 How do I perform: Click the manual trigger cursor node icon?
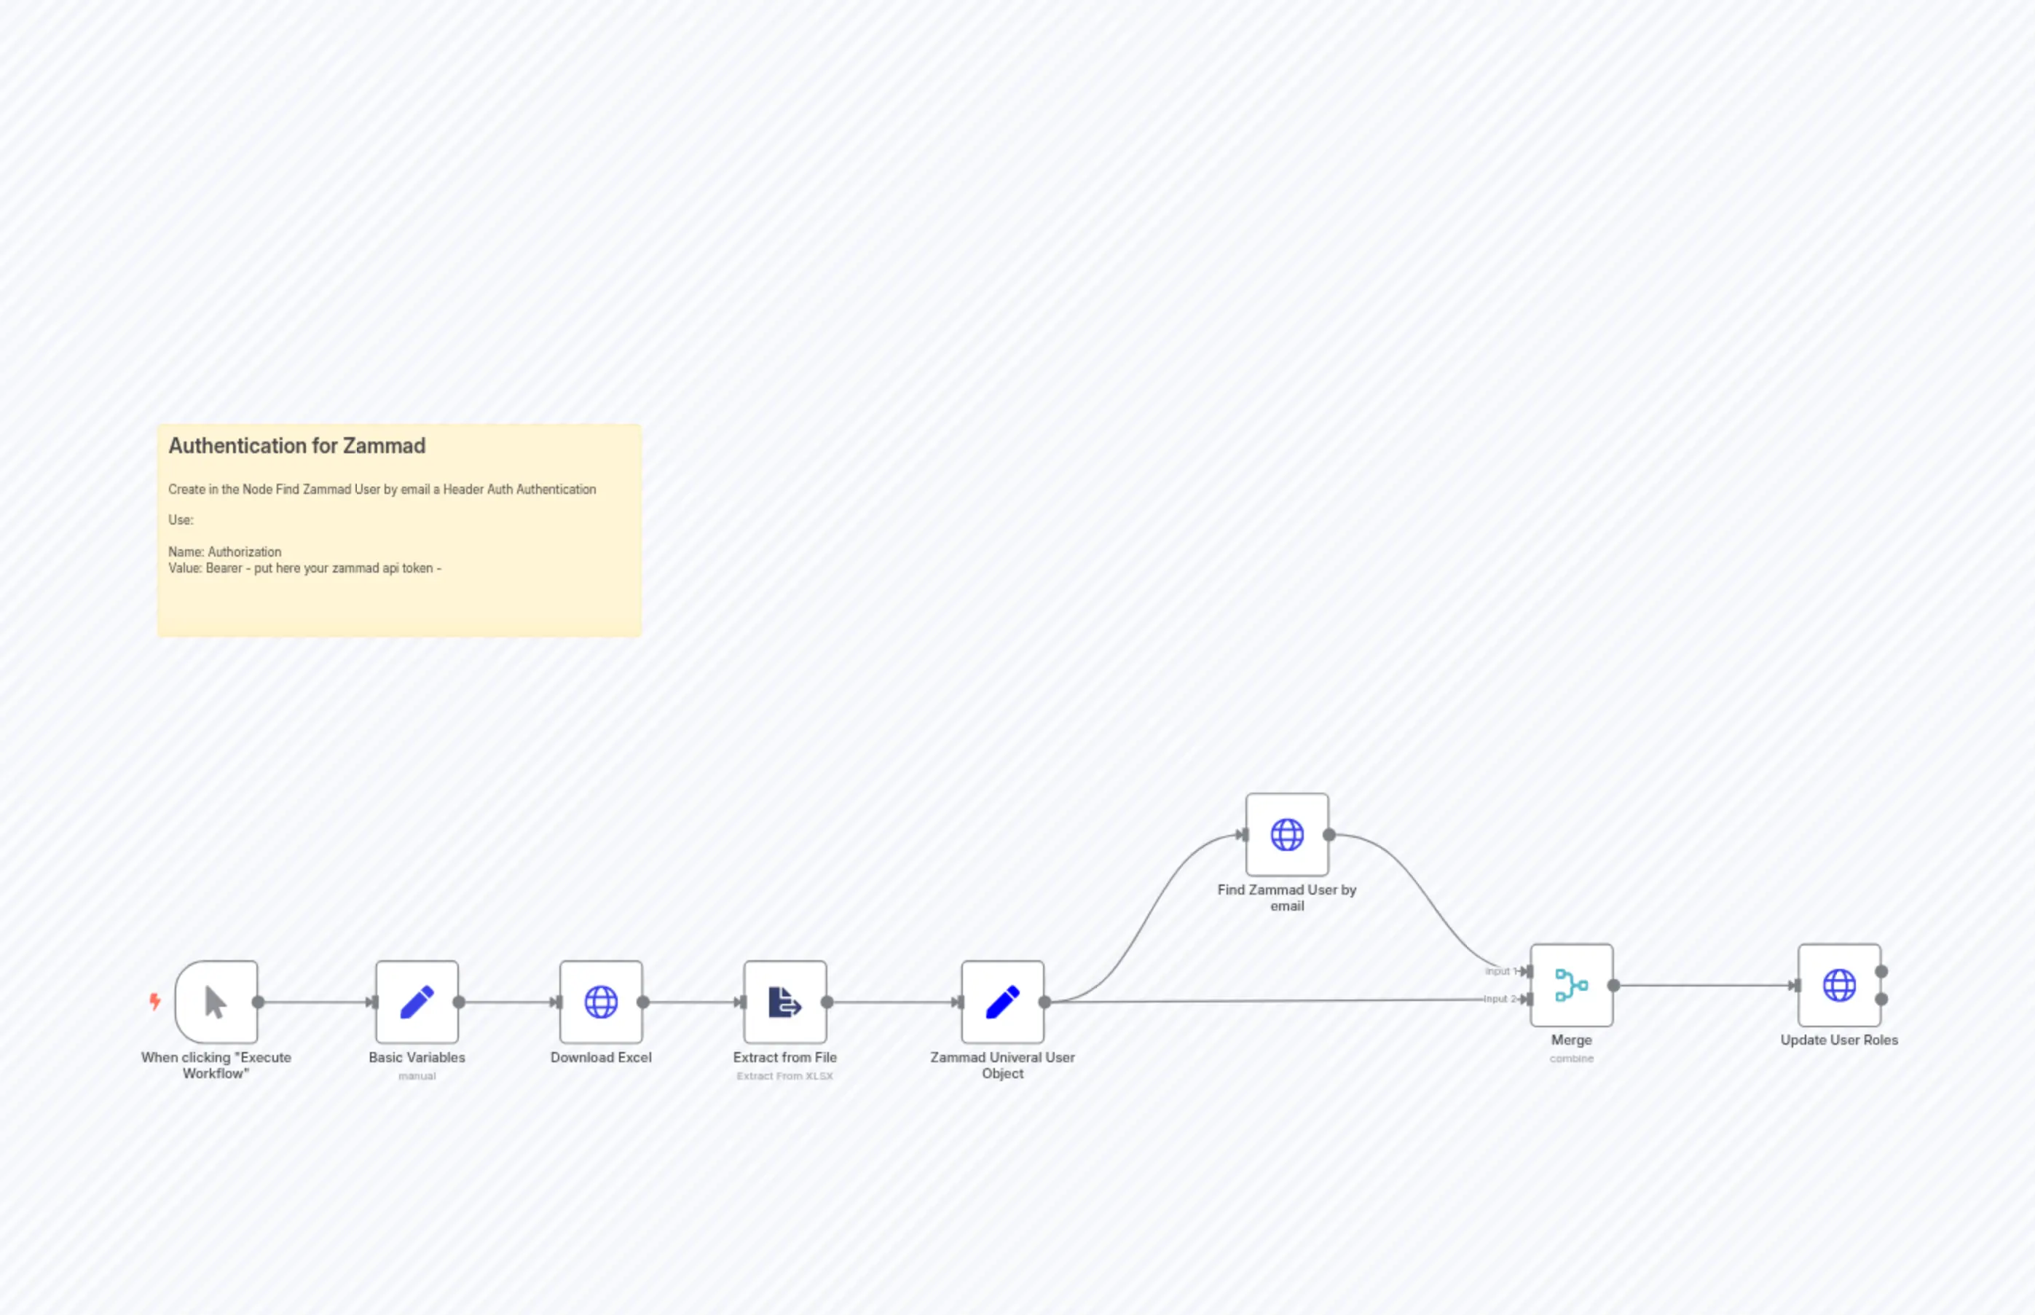[x=216, y=1002]
